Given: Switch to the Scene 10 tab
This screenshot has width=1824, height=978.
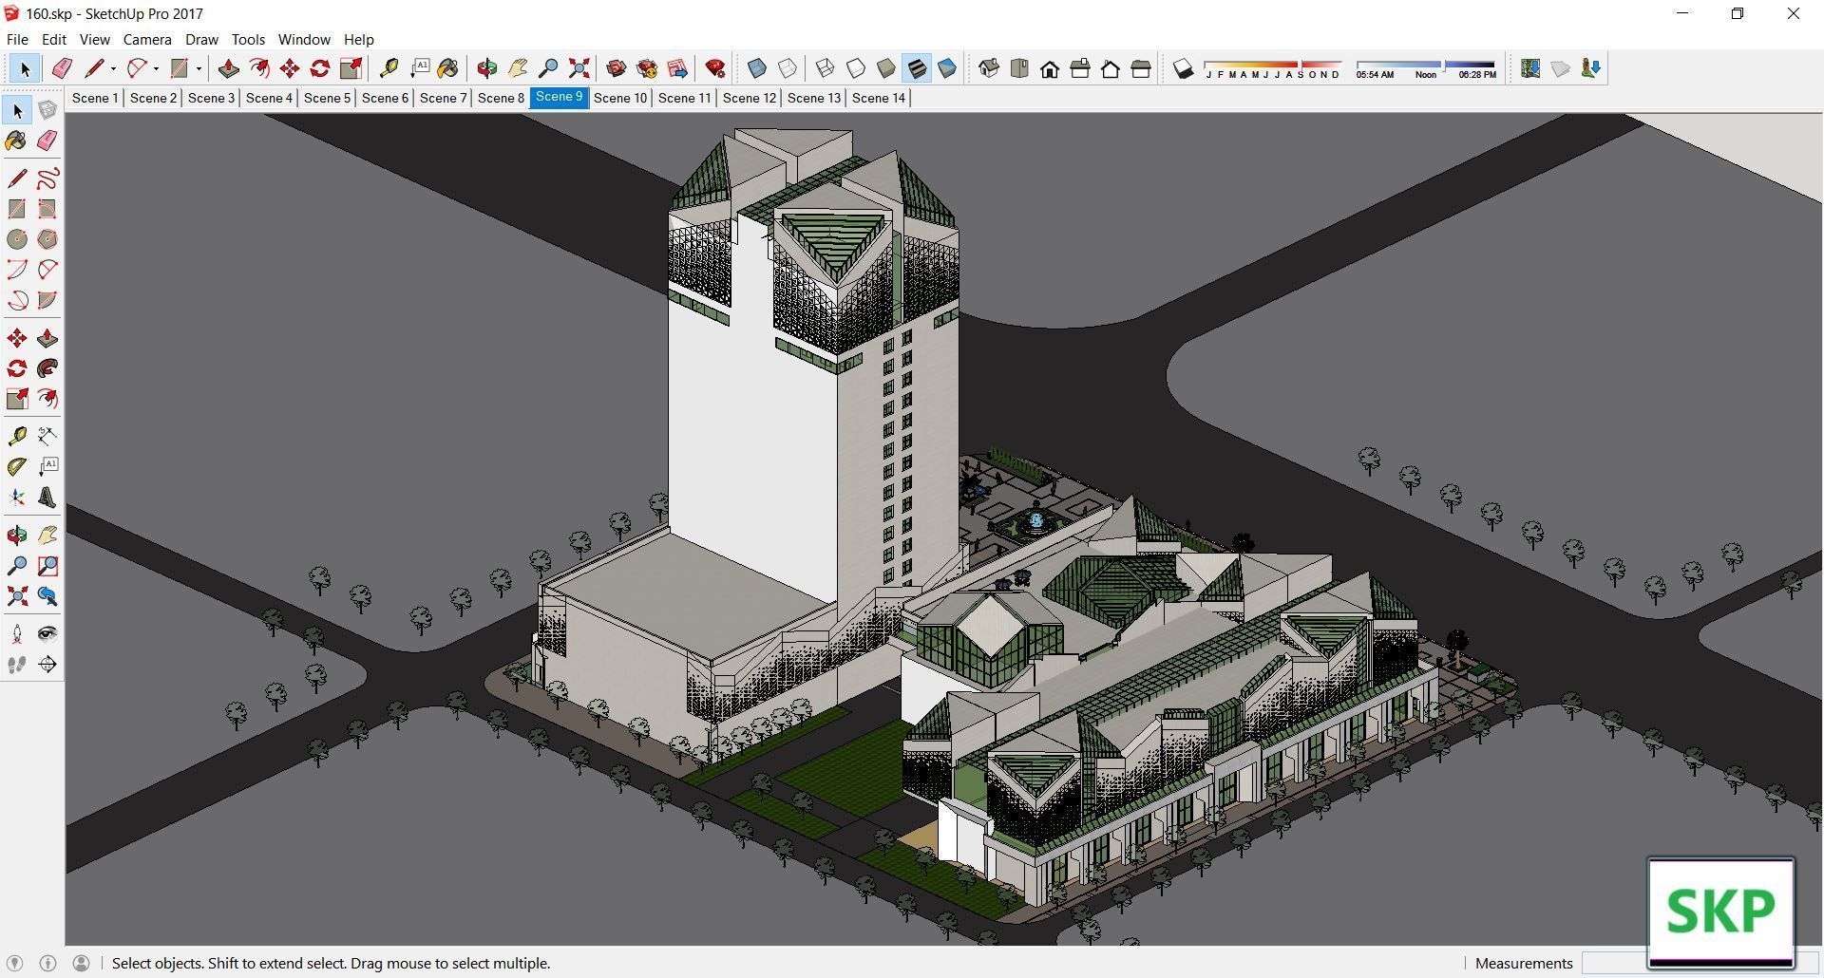Looking at the screenshot, I should (620, 98).
